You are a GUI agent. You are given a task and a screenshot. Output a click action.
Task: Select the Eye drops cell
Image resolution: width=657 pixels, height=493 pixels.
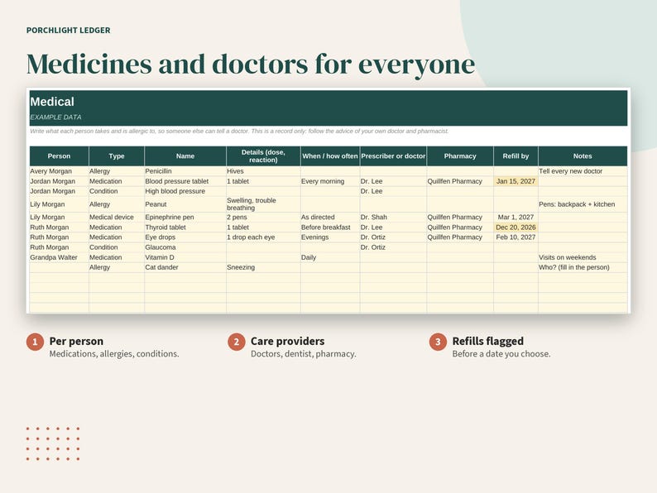point(185,237)
